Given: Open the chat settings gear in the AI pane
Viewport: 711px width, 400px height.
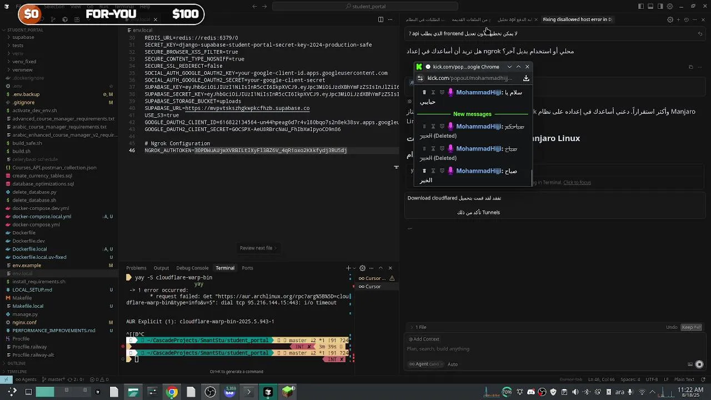Looking at the screenshot, I should point(670,19).
